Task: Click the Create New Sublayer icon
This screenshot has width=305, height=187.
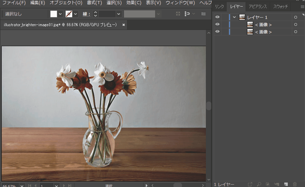Action: point(277,185)
